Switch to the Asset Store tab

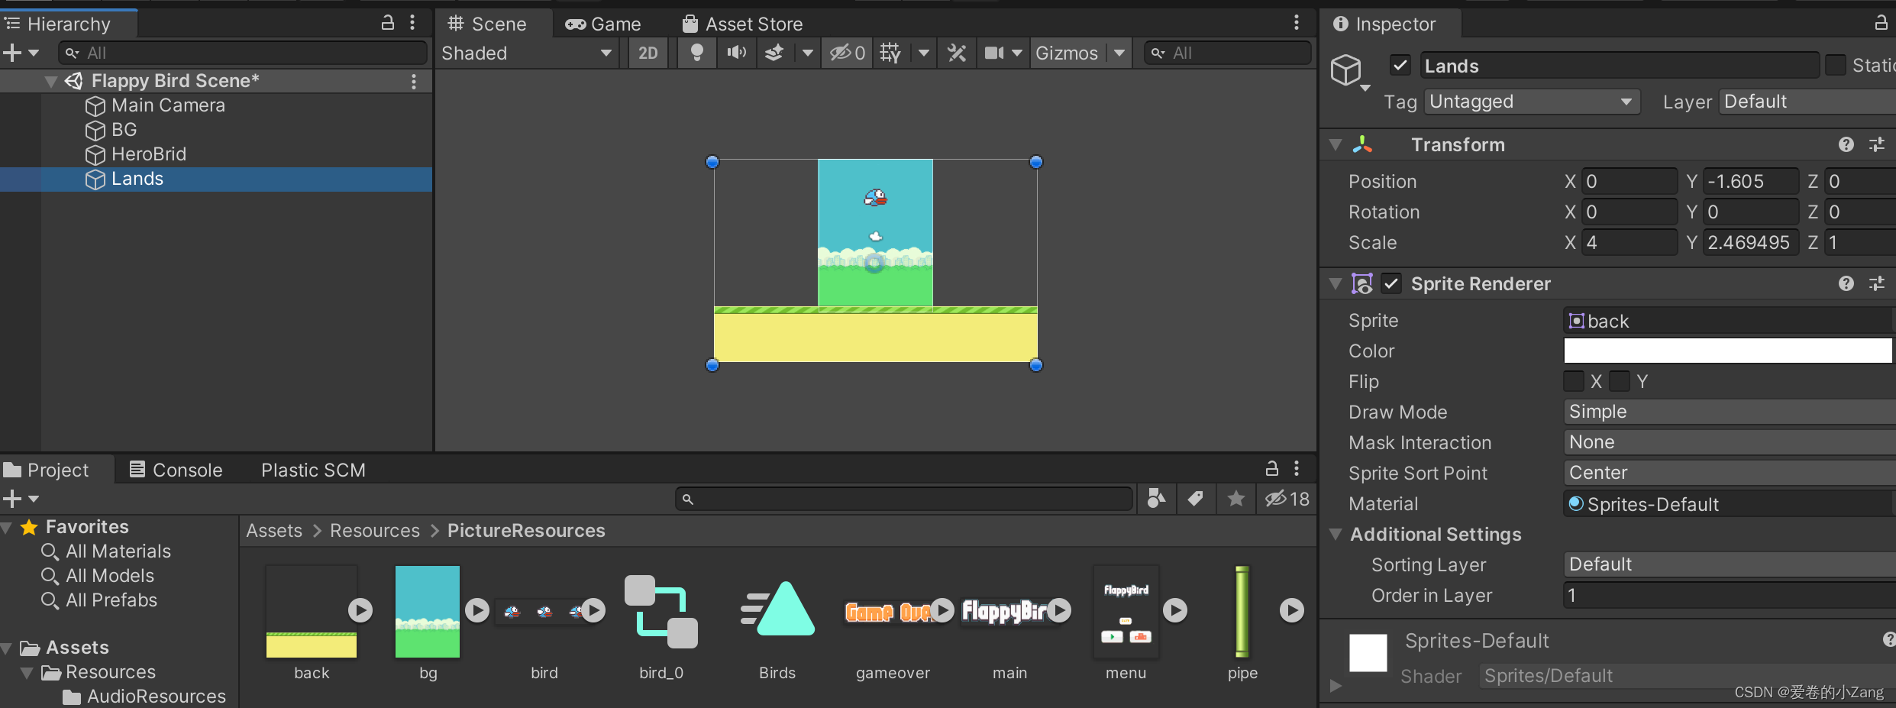[x=742, y=24]
